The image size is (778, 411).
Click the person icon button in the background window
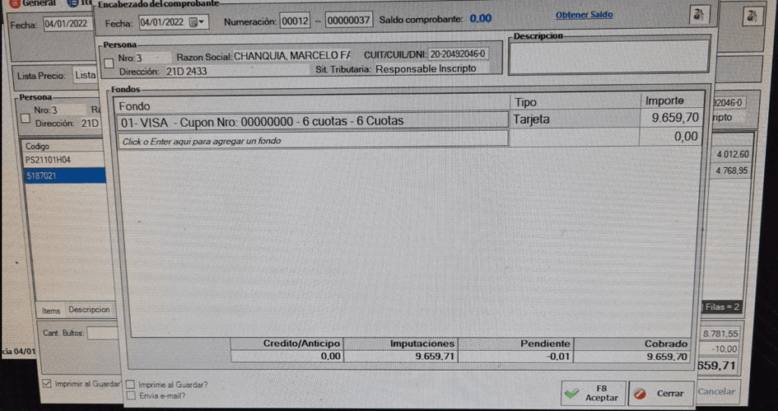[x=752, y=15]
